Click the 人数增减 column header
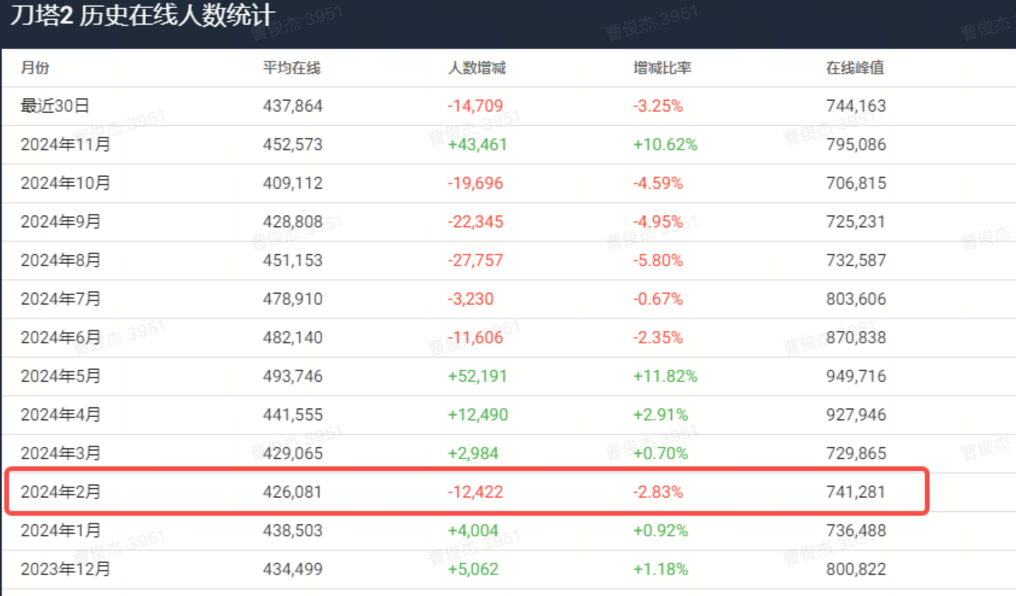Viewport: 1016px width, 596px height. click(x=477, y=68)
